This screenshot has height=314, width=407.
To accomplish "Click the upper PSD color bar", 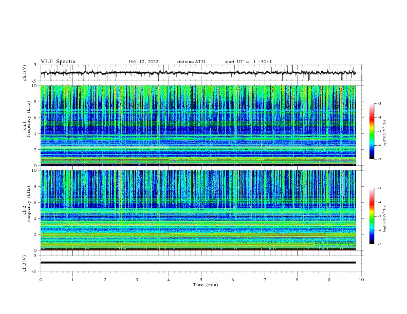I will (372, 131).
